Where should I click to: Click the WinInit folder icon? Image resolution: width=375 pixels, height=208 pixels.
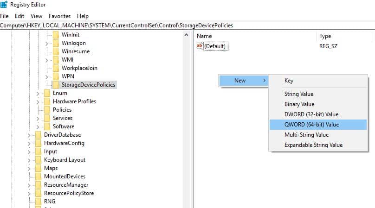click(56, 35)
